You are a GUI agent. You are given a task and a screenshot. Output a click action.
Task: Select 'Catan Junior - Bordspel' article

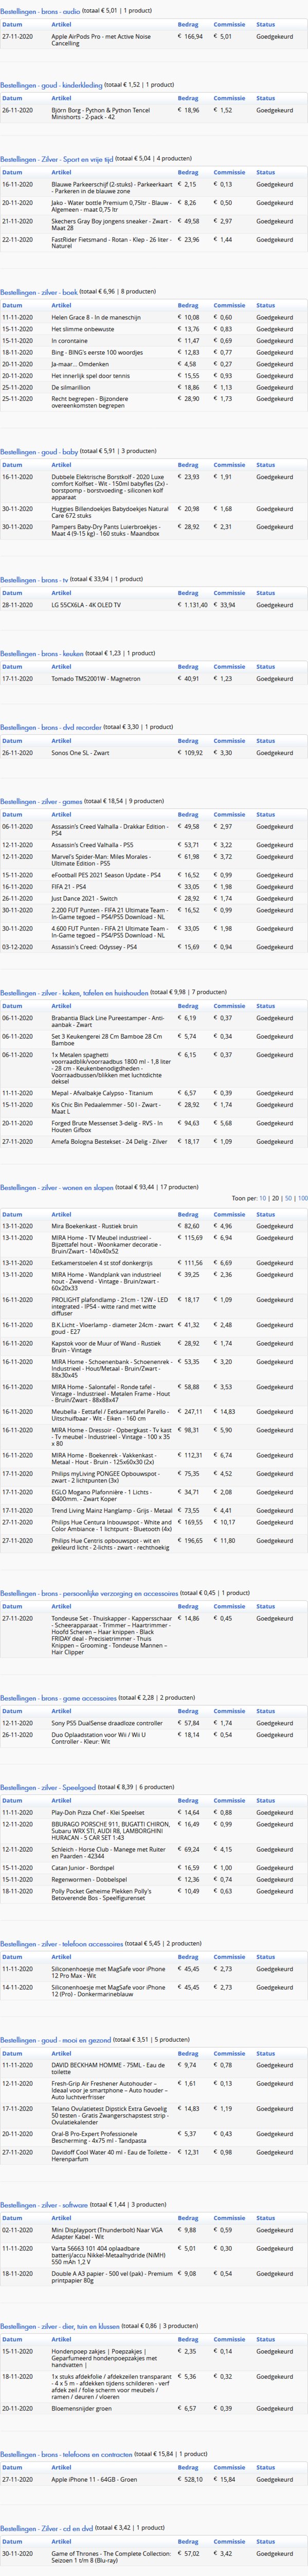[83, 1868]
